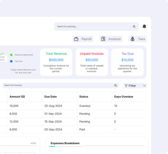Image resolution: width=168 pixels, height=154 pixels.
Task: Click the funnel icon in Filter
Action: [126, 86]
